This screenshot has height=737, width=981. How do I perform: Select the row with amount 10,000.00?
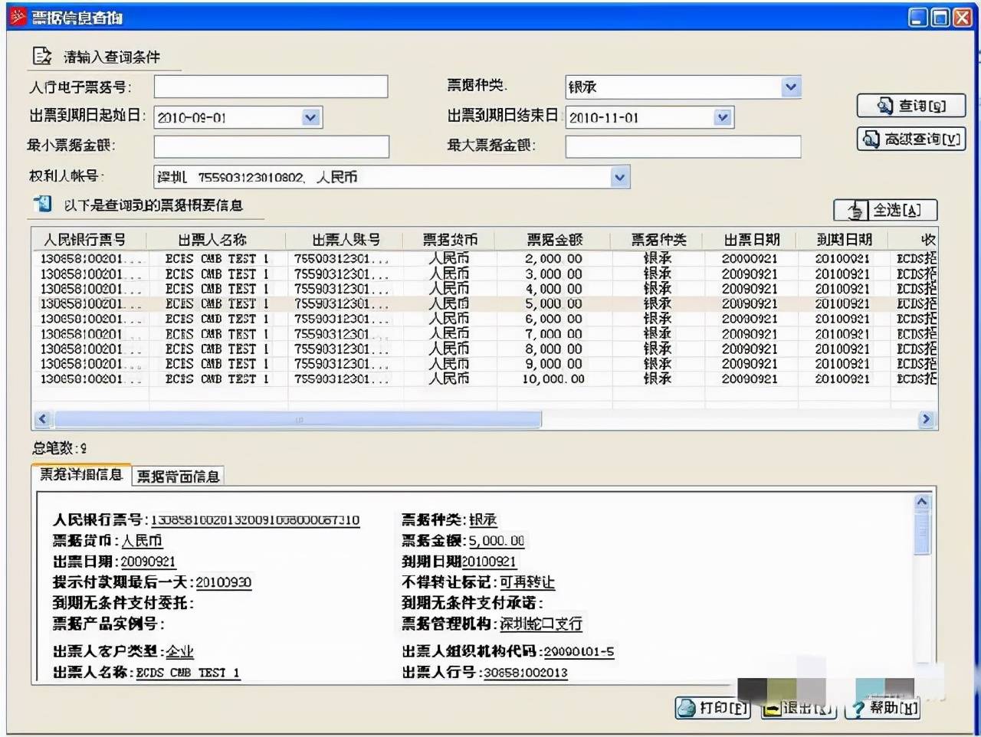484,378
